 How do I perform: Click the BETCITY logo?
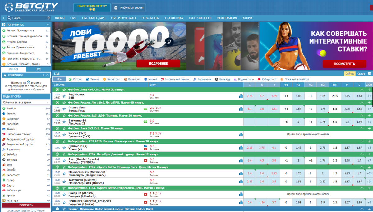[31, 7]
